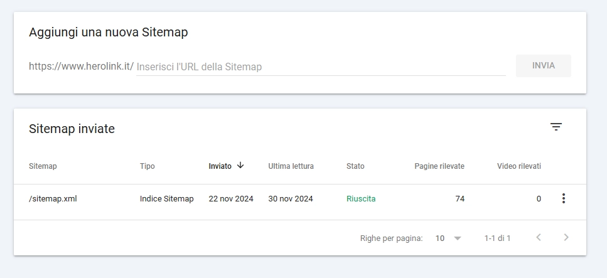Sort by the Ultima lettura column header
This screenshot has width=607, height=278.
tap(291, 166)
